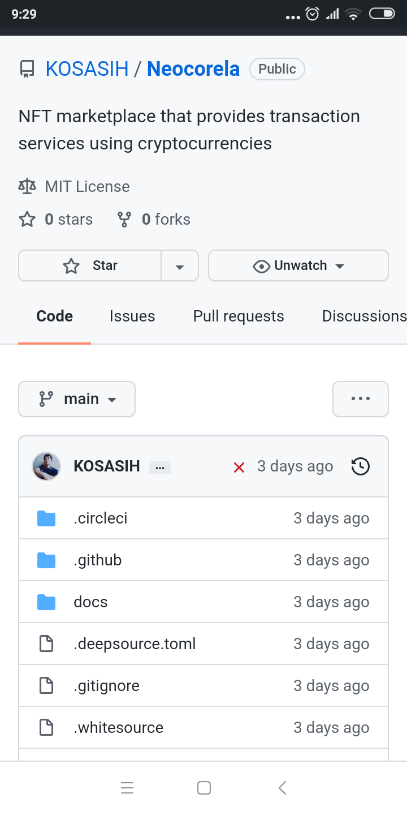Click the .whitesource file icon

point(46,728)
